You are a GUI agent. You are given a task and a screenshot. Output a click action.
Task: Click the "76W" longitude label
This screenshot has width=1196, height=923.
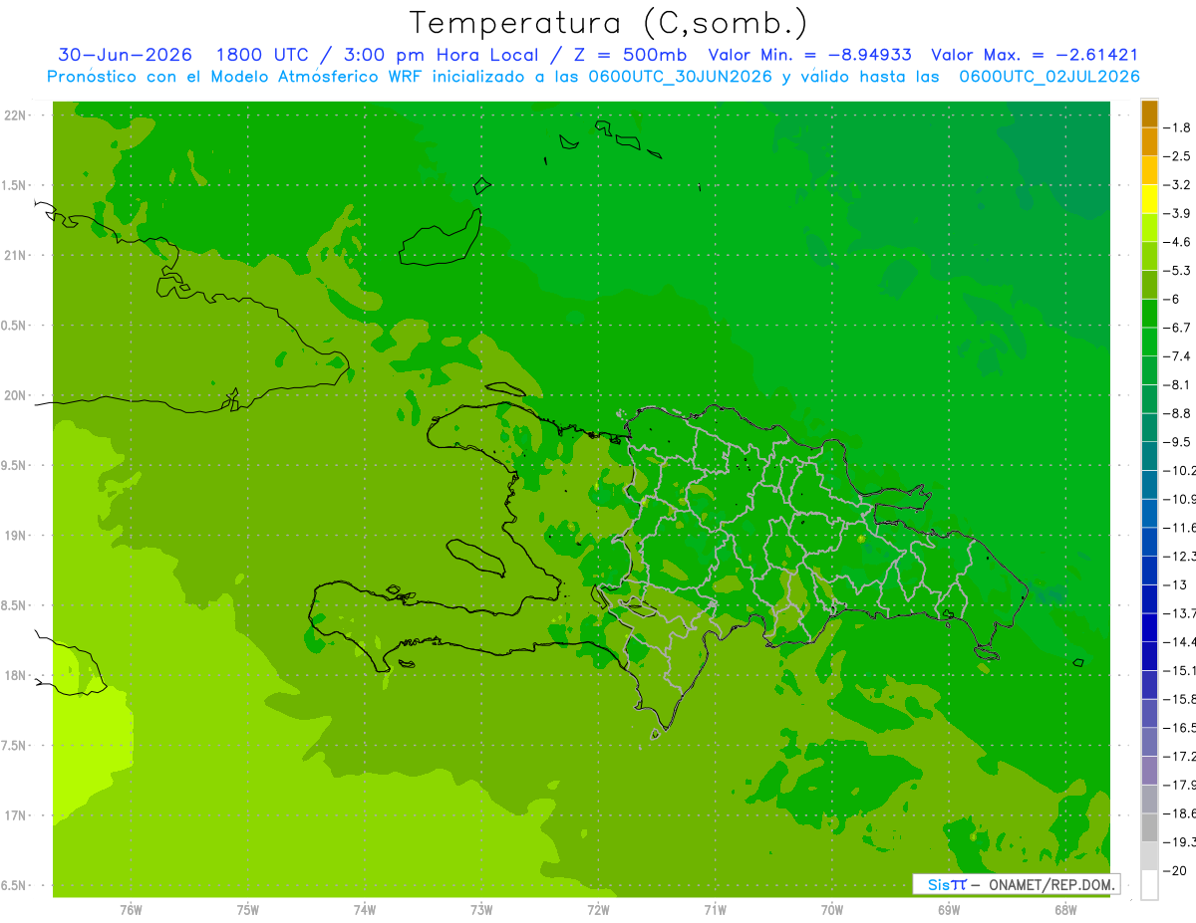(131, 910)
